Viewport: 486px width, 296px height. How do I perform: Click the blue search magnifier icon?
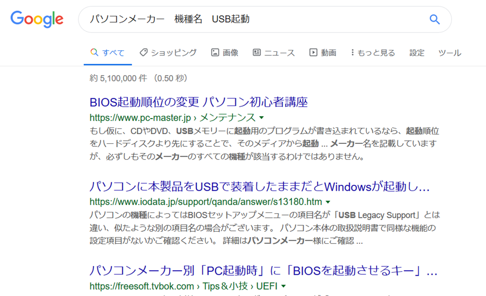(435, 19)
